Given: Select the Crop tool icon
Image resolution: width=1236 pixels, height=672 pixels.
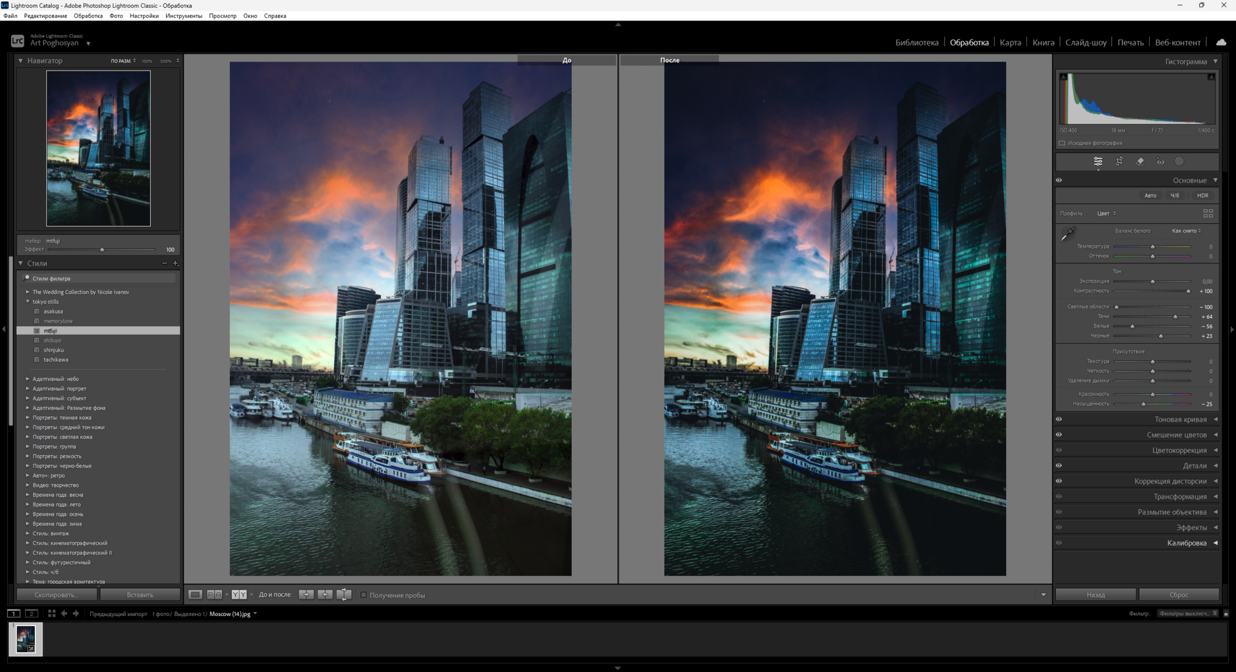Looking at the screenshot, I should pos(1119,161).
